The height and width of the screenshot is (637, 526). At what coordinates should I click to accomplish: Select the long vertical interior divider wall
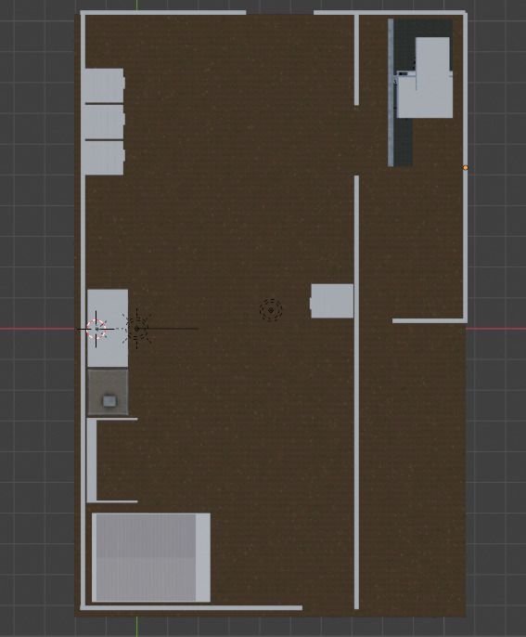(x=356, y=392)
